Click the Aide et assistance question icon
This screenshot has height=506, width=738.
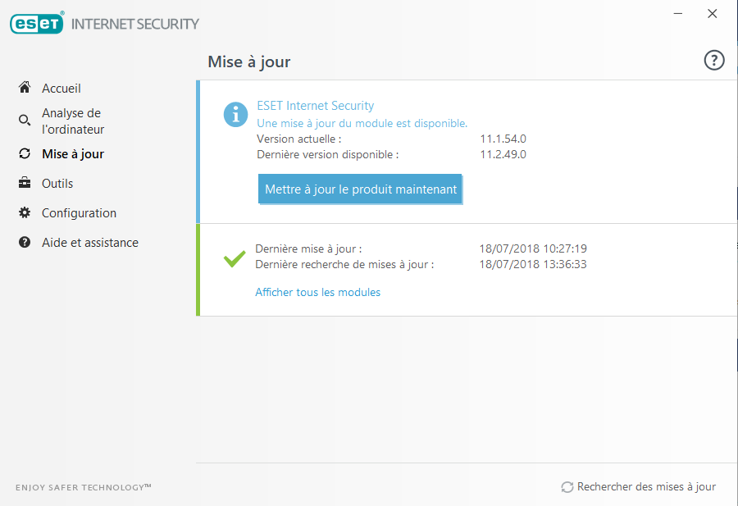pos(25,242)
